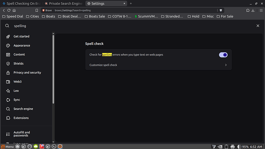
Task: Open the system Menu button in taskbar
Action: 7,146
